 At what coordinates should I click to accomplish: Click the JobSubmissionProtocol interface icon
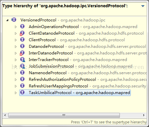click(23, 66)
